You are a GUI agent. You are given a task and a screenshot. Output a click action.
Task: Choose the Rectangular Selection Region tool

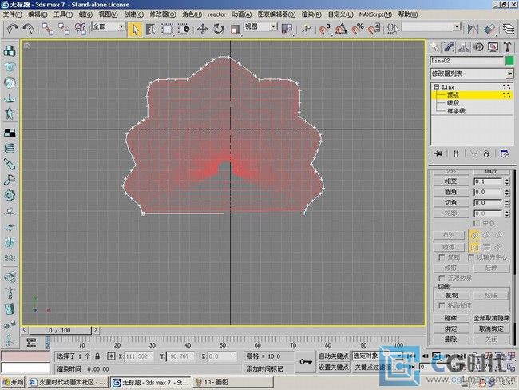[168, 29]
